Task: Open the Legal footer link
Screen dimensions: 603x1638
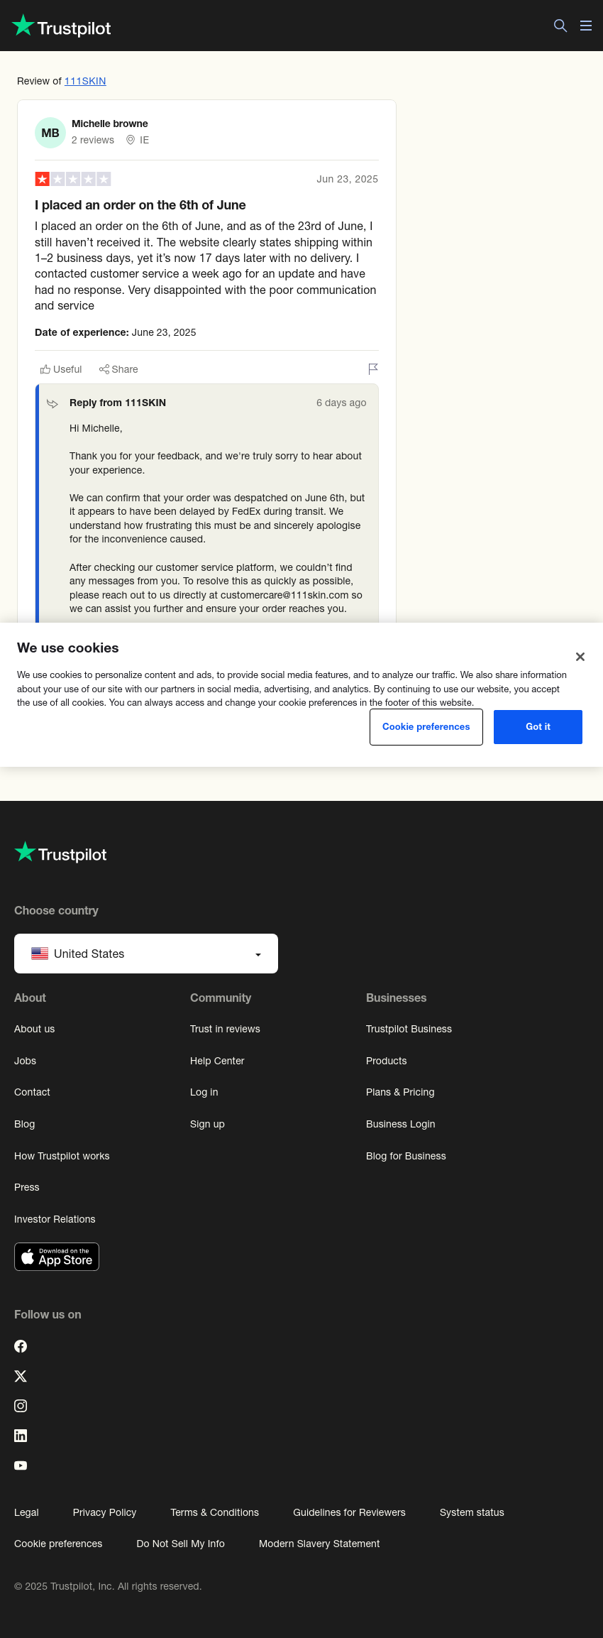Action: (x=26, y=1512)
